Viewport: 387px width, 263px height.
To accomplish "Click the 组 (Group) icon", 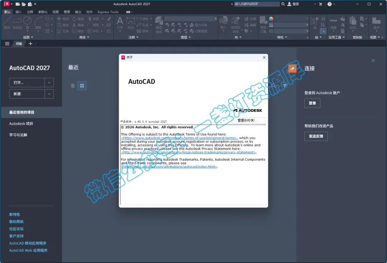I will click(x=315, y=23).
